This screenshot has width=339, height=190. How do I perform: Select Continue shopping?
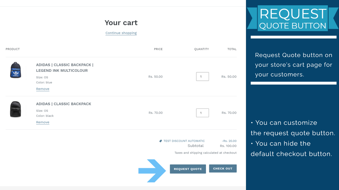pos(121,33)
